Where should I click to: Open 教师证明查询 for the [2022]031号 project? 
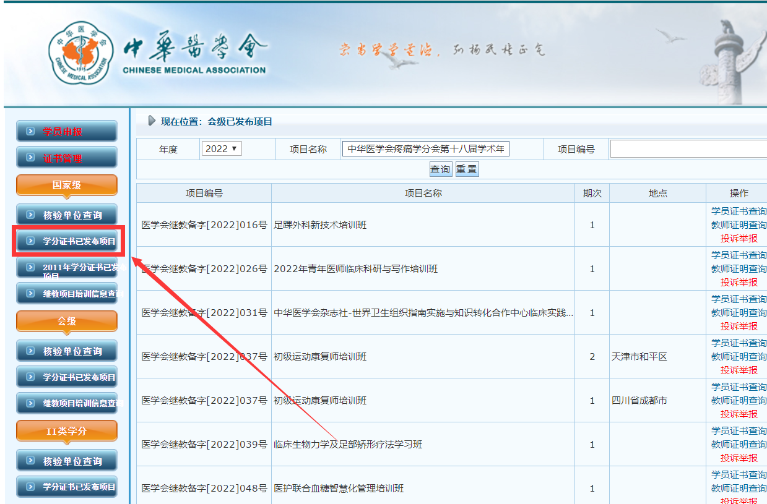[x=739, y=313]
